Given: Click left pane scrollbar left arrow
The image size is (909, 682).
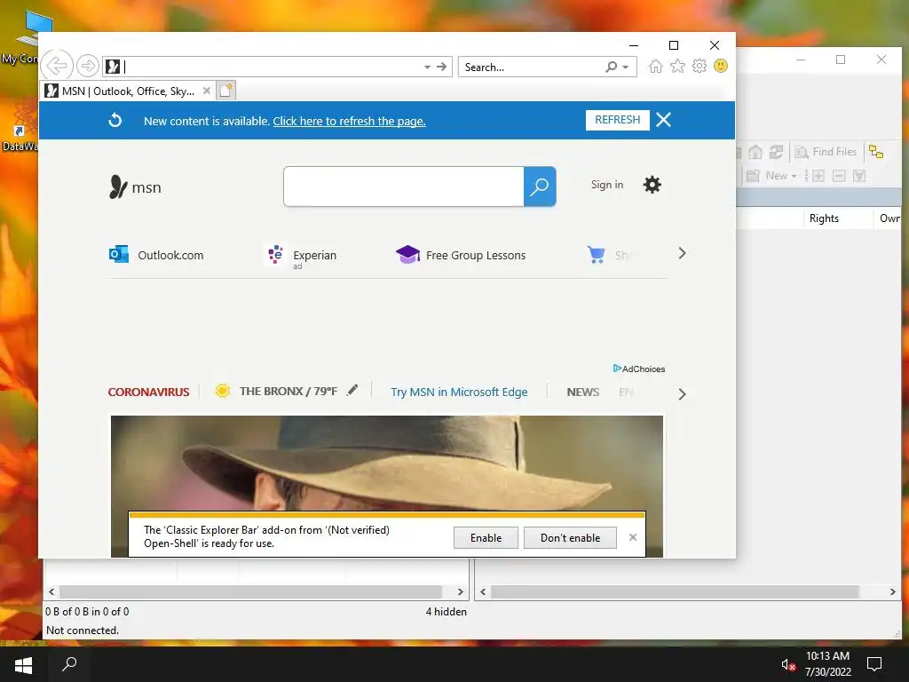Looking at the screenshot, I should [x=51, y=591].
